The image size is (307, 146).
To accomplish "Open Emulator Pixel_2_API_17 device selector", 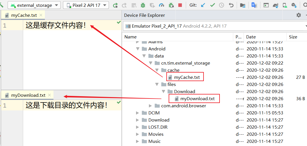I will [215, 26].
